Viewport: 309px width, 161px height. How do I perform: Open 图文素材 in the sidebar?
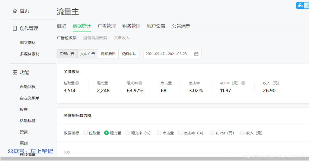click(x=27, y=43)
